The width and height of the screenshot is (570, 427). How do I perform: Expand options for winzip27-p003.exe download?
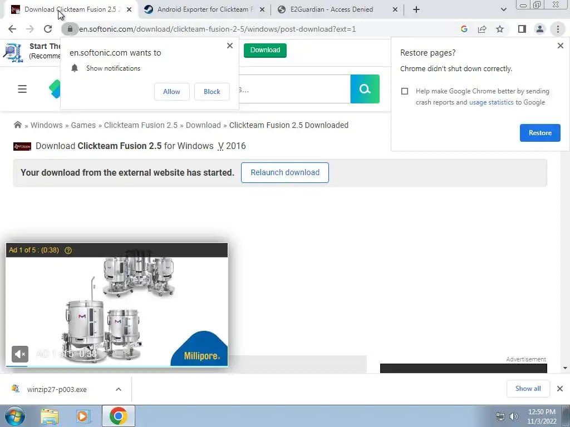[x=119, y=389]
